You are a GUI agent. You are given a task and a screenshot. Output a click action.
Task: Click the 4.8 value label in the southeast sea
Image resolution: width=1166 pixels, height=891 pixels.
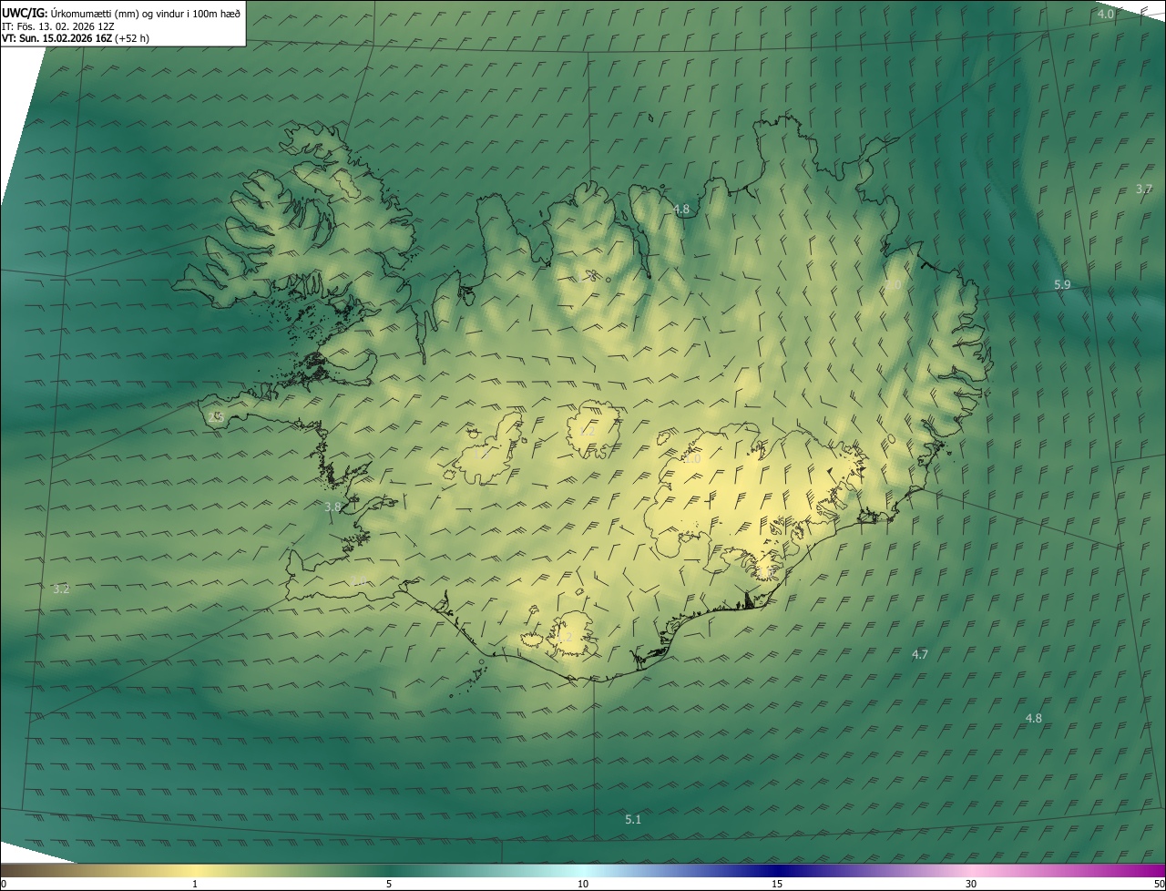pyautogui.click(x=1033, y=719)
